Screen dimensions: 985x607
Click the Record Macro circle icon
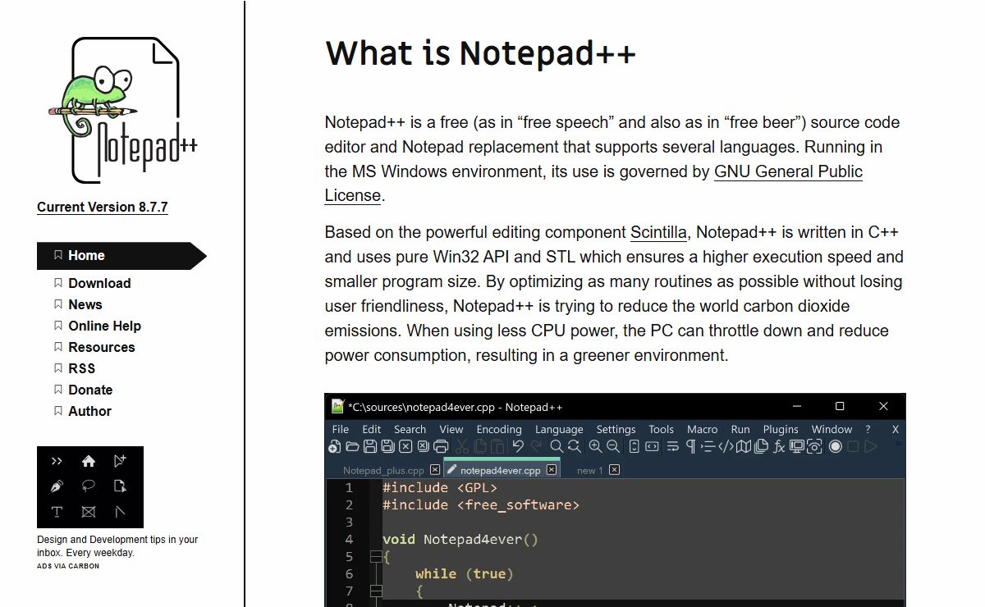click(836, 446)
